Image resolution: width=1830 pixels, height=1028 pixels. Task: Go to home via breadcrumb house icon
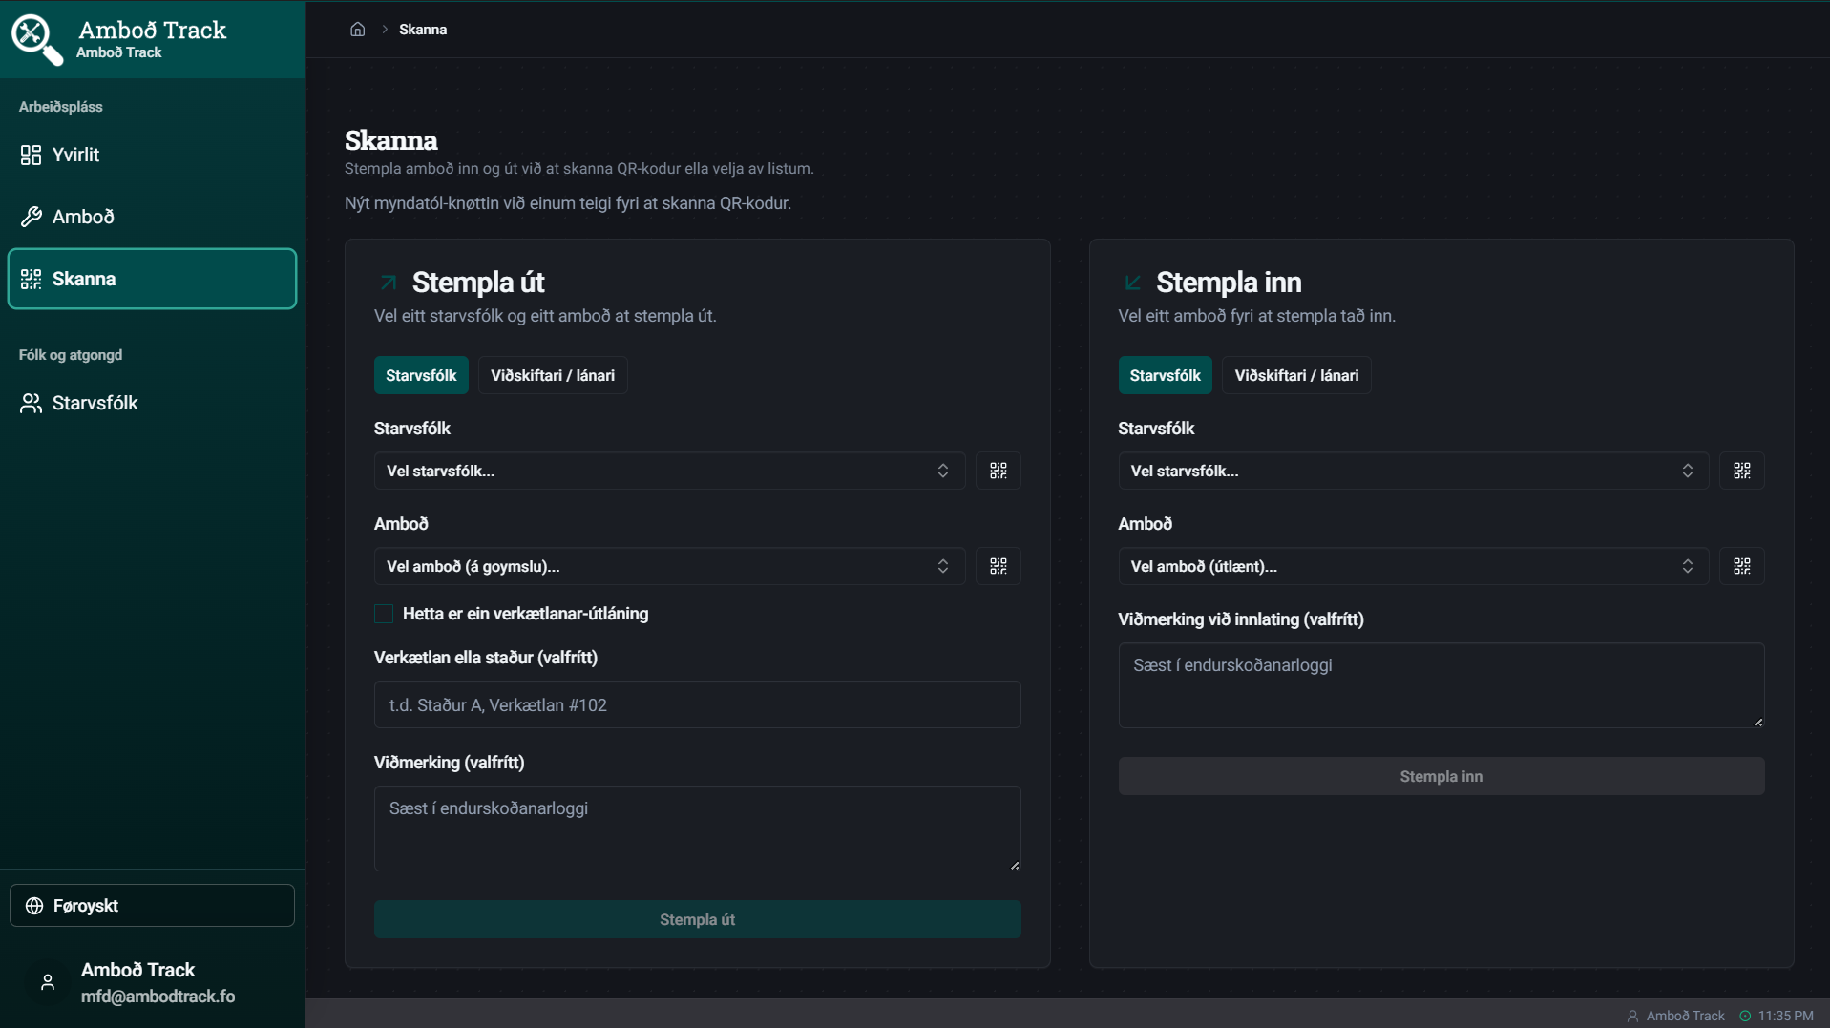[357, 30]
